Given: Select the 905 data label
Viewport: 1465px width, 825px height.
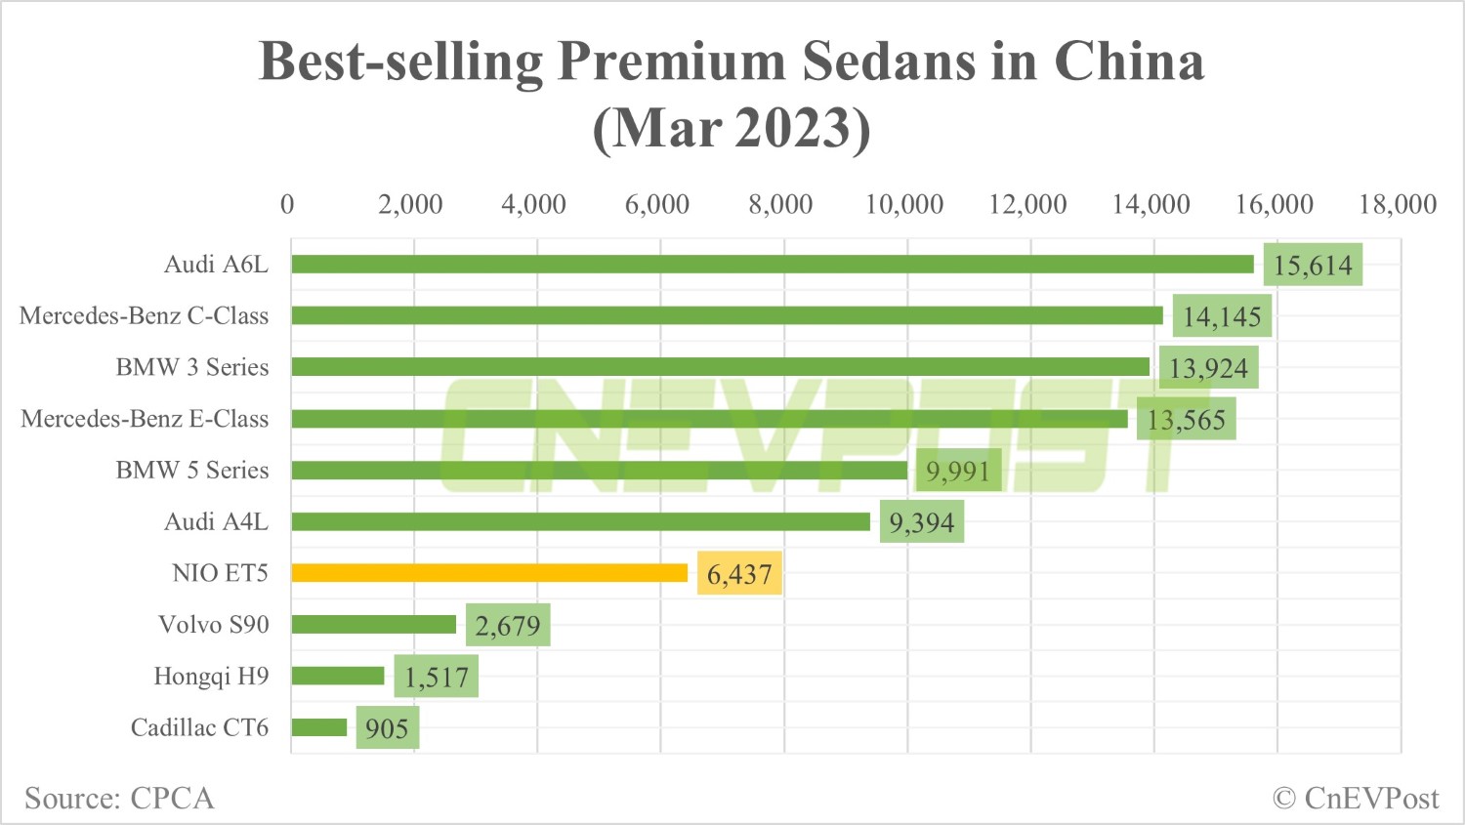Looking at the screenshot, I should pos(387,728).
